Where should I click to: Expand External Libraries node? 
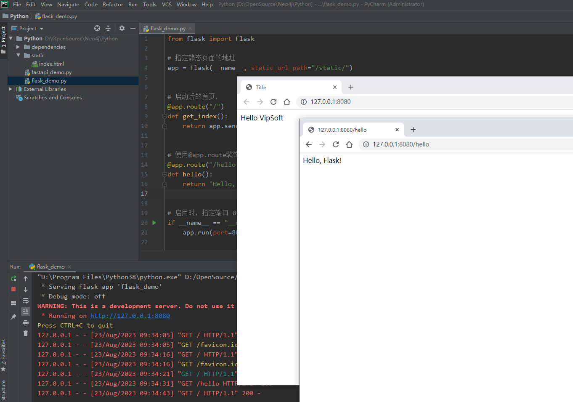click(x=11, y=89)
